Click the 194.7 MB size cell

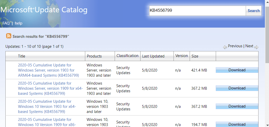tap(199, 124)
